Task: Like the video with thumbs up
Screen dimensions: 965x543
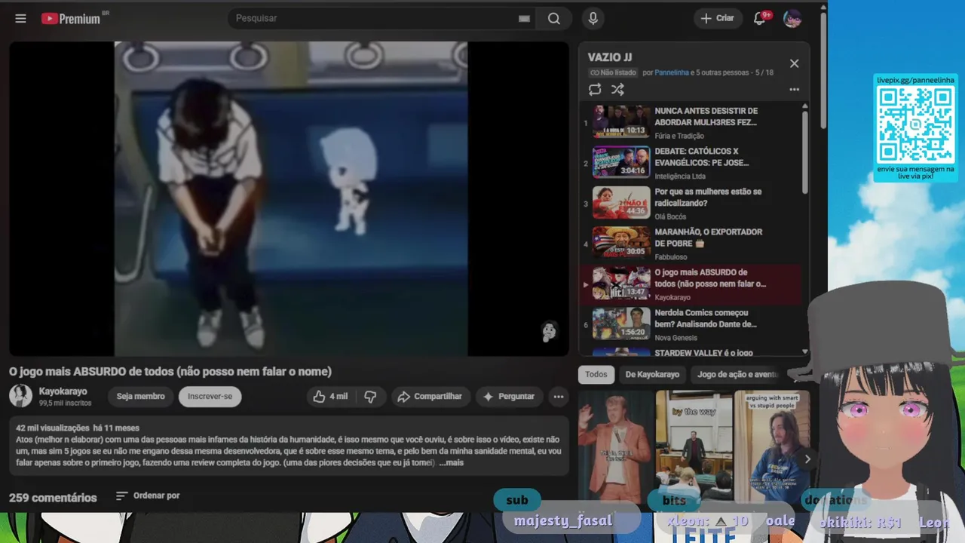Action: [x=330, y=397]
